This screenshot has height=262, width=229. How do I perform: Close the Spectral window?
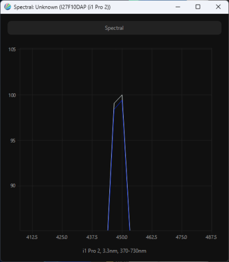click(218, 7)
